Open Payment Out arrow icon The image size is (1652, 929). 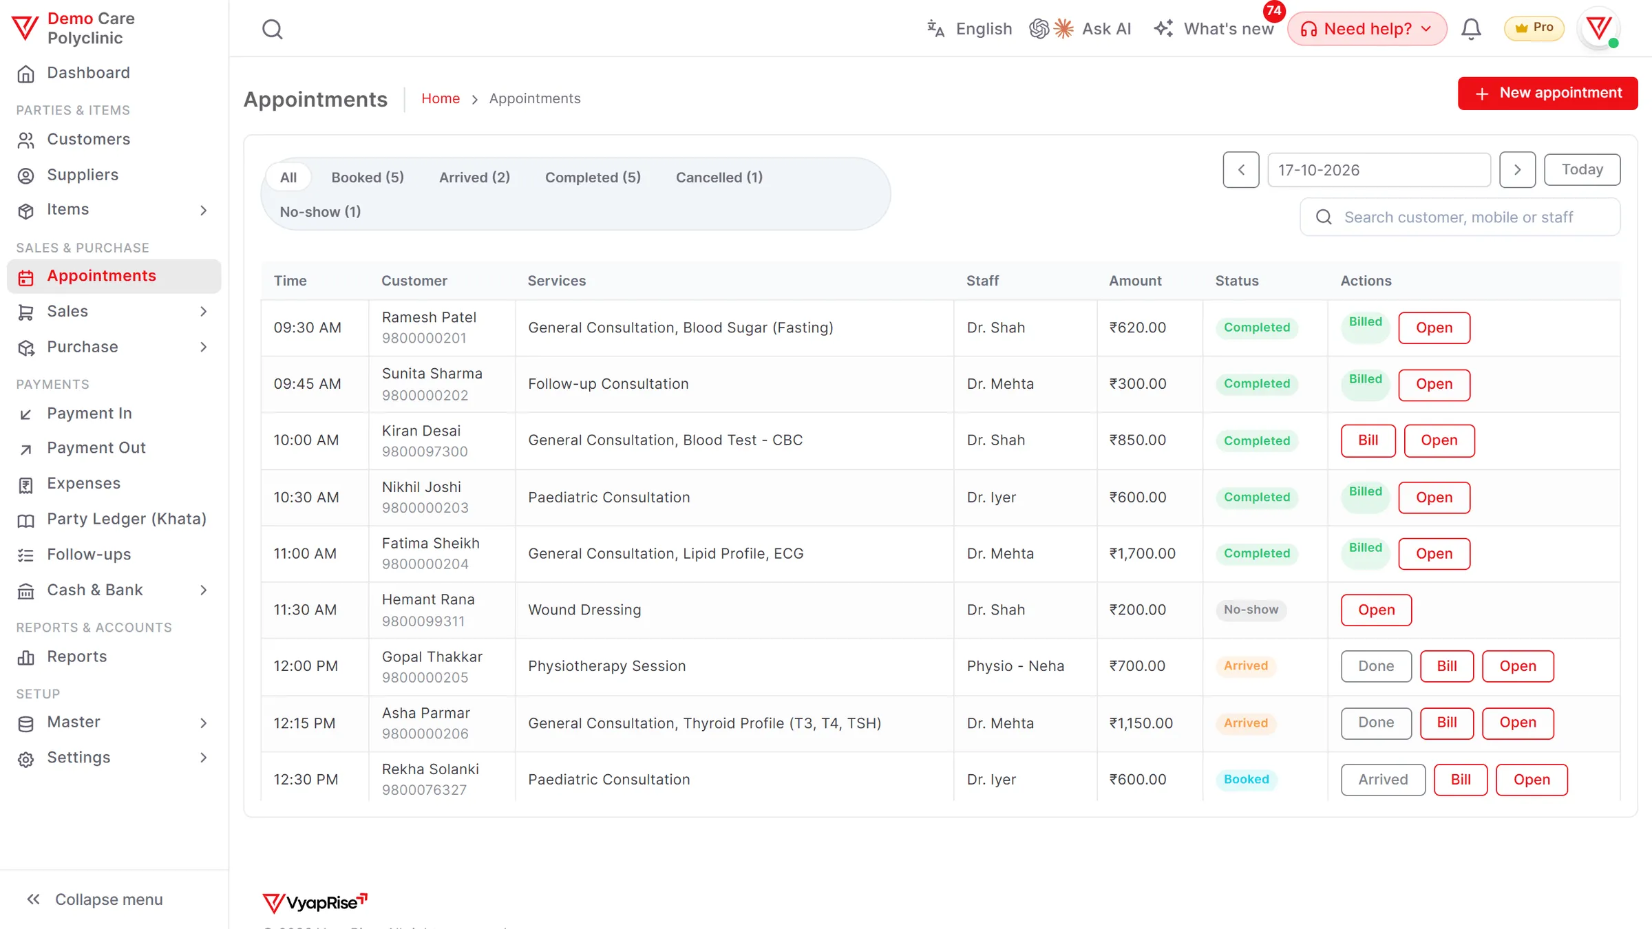25,449
